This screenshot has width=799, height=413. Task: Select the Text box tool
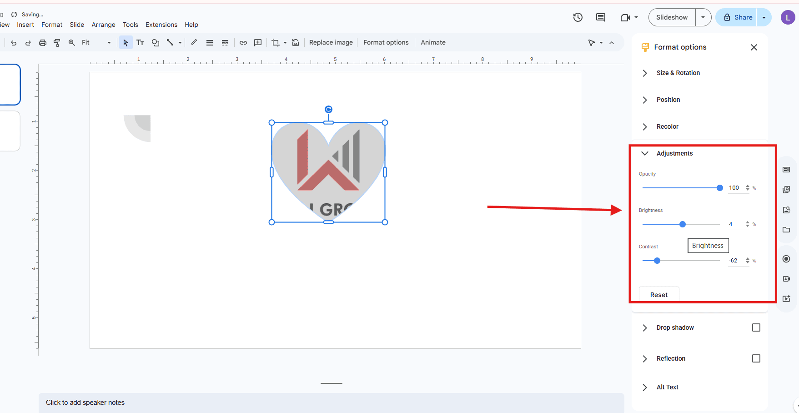click(x=140, y=43)
